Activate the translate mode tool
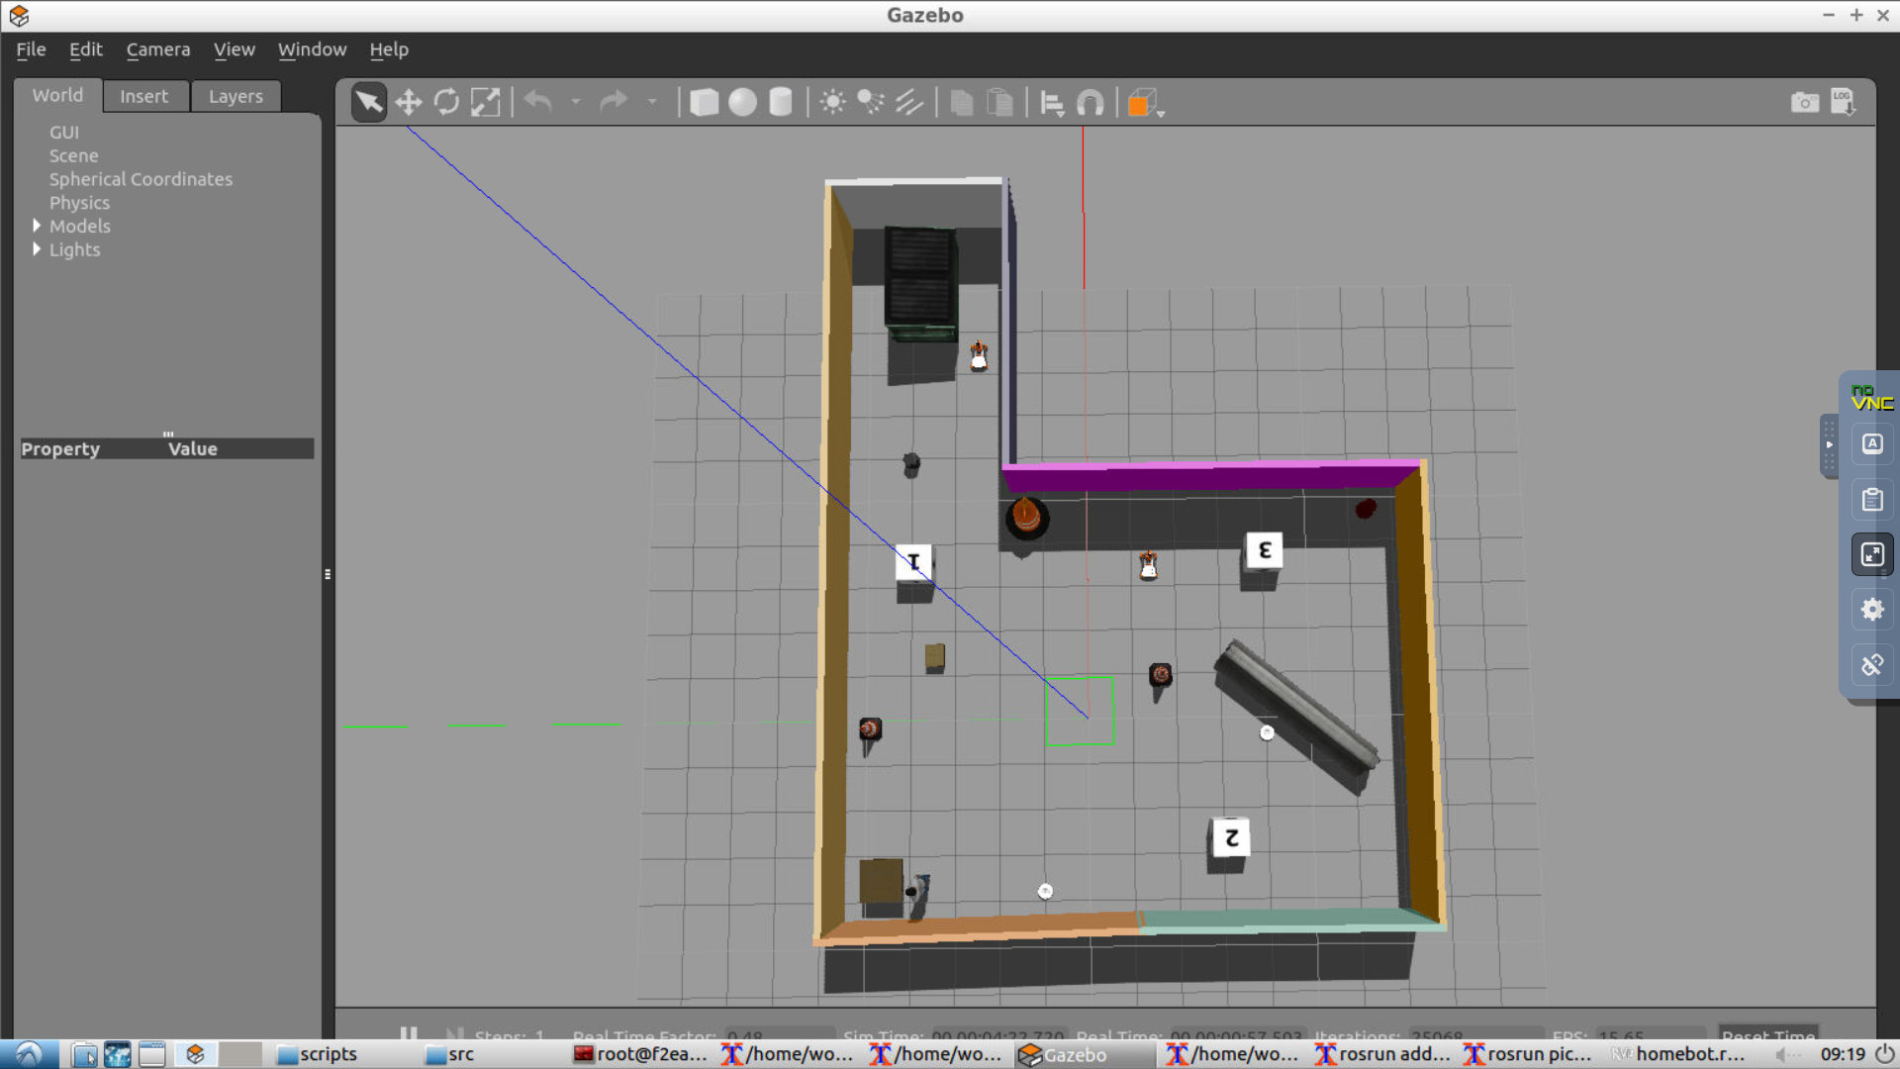This screenshot has height=1069, width=1900. [408, 102]
